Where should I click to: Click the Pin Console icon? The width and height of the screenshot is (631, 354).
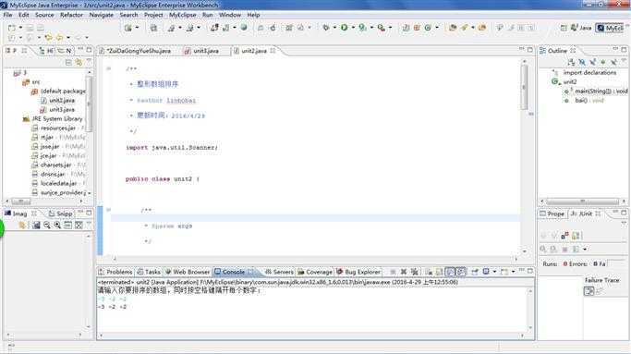pos(475,272)
